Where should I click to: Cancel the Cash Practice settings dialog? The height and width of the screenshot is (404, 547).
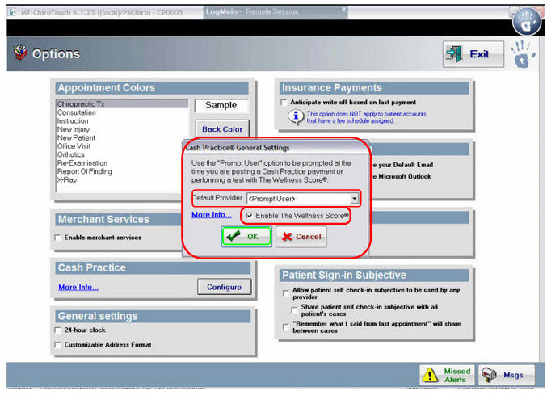pyautogui.click(x=301, y=237)
